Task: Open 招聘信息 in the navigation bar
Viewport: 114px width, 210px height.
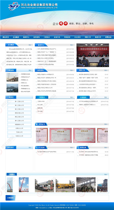Action: point(108,37)
